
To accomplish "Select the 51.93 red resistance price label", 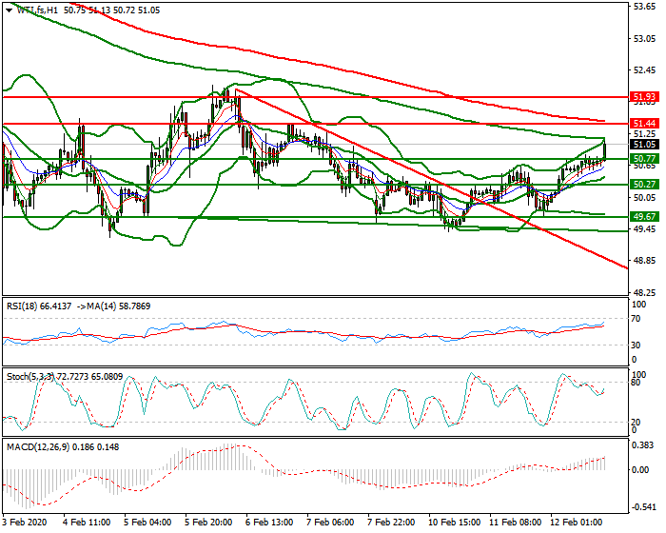I will 644,96.
